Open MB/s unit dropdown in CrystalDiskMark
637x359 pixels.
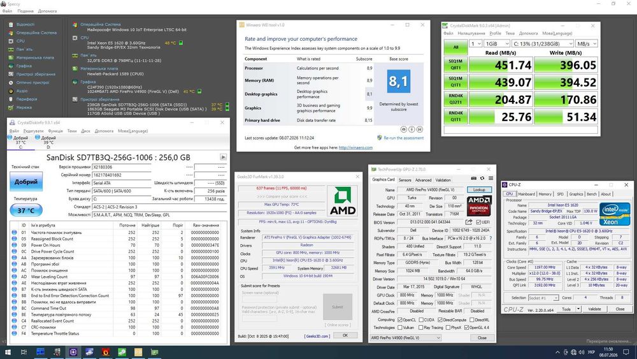coord(587,43)
